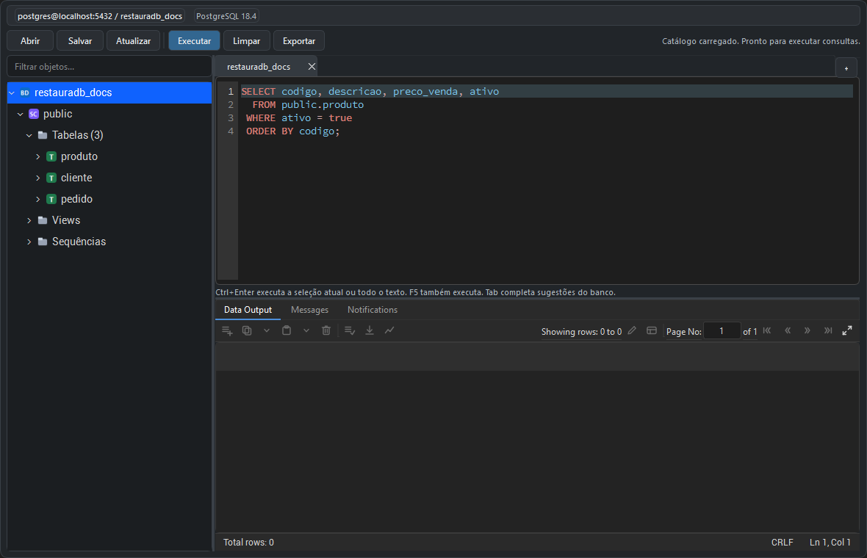Click the Catálogo carregado status message
Screen dimensions: 867x558
[x=761, y=41]
